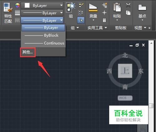Click the Copy Clip icon
The width and height of the screenshot is (156, 132).
coord(128,13)
